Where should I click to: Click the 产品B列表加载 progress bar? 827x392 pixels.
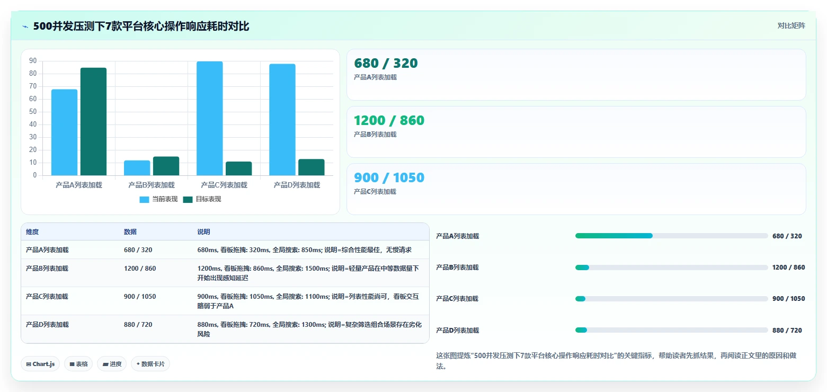click(x=671, y=268)
